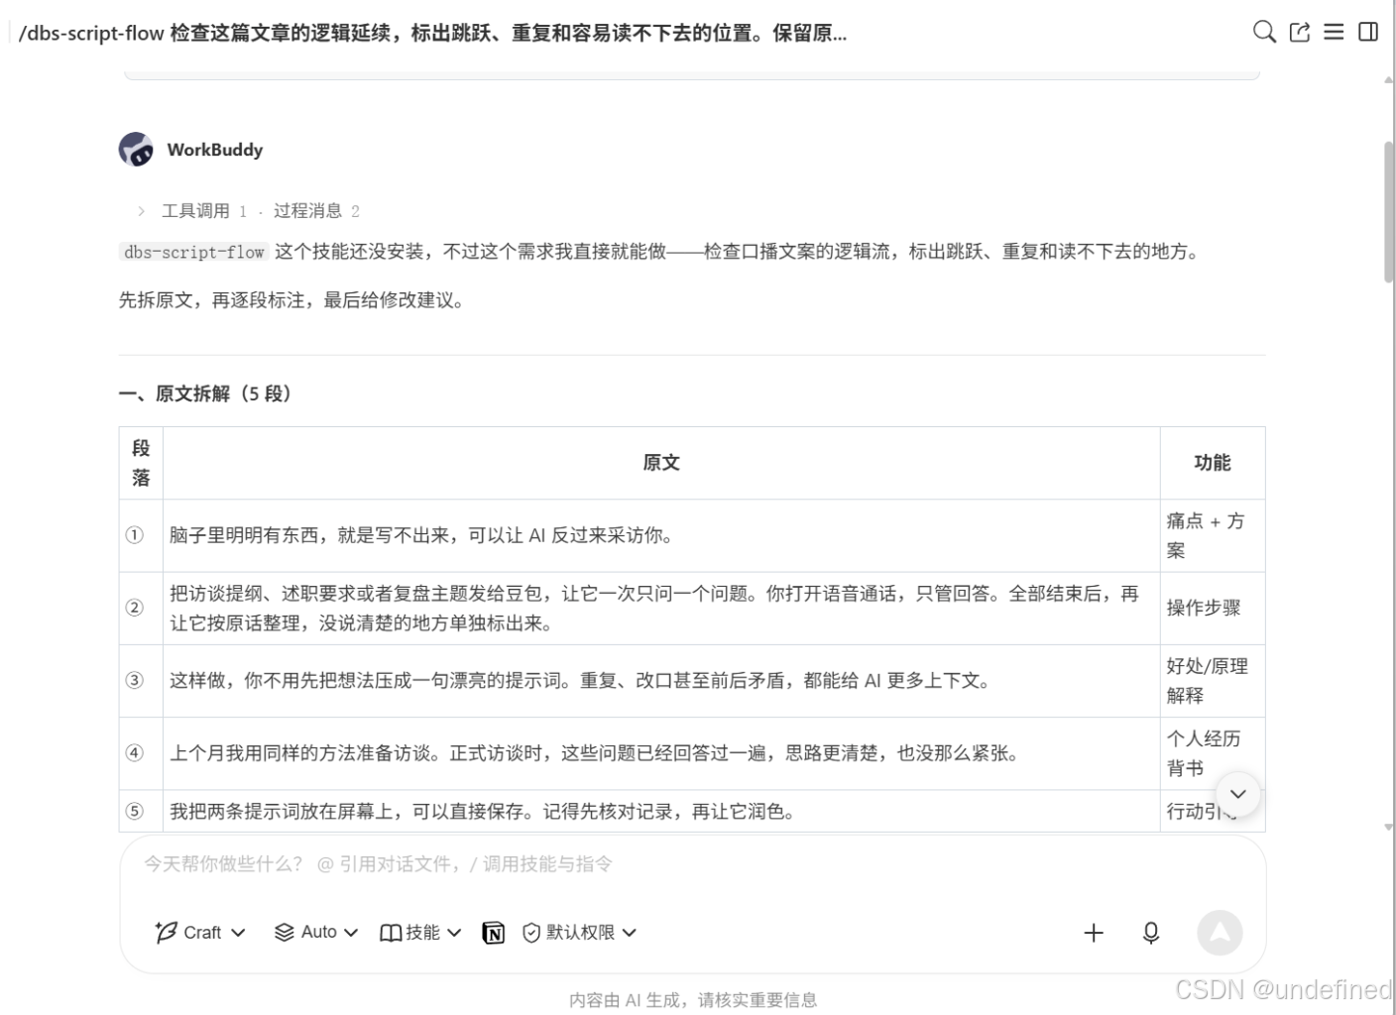Click the 操作步骤 cell
The height and width of the screenshot is (1015, 1396).
pyautogui.click(x=1213, y=609)
